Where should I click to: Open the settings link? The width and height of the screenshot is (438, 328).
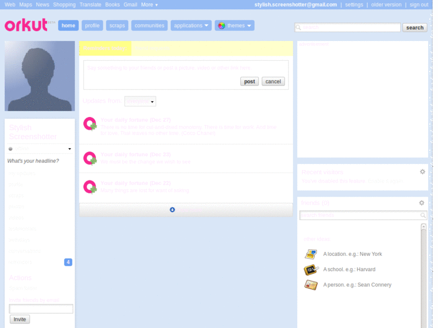pos(354,5)
